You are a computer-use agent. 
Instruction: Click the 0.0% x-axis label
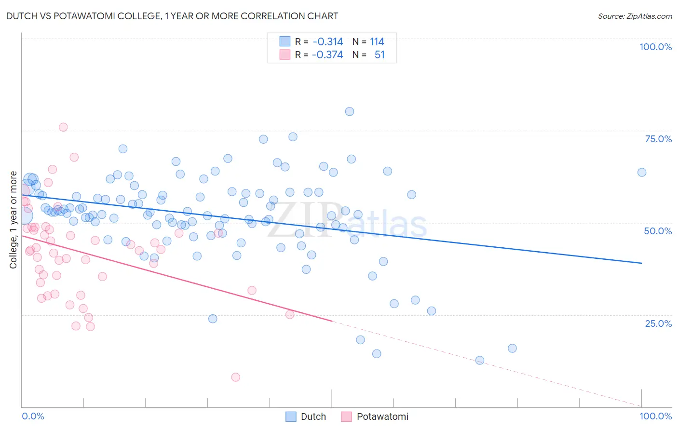click(x=33, y=416)
